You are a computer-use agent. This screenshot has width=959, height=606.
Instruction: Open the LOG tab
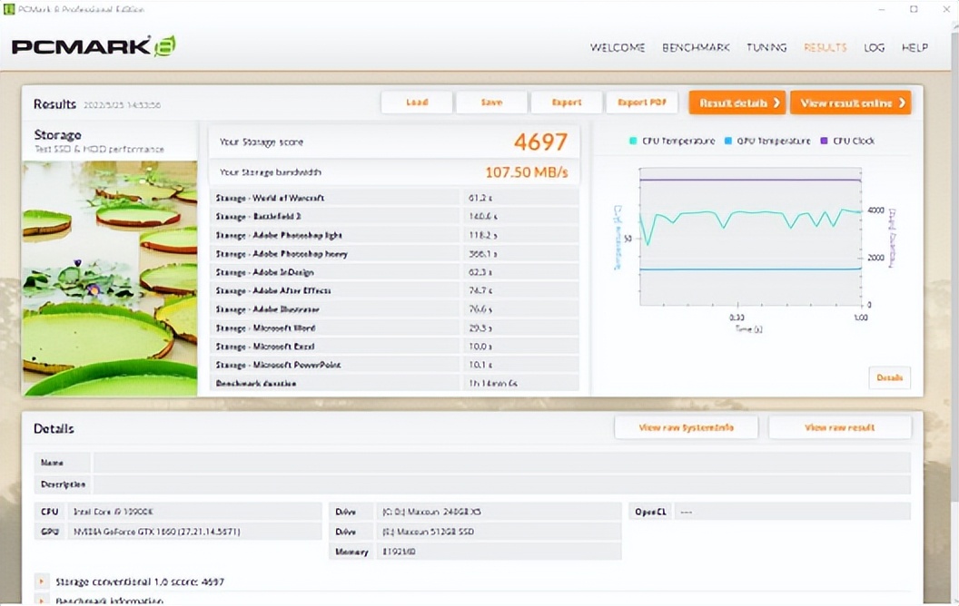click(x=874, y=47)
